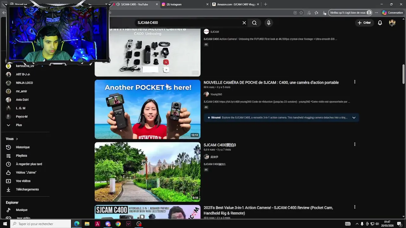Expand the Vous section chevron

[x=17, y=139]
